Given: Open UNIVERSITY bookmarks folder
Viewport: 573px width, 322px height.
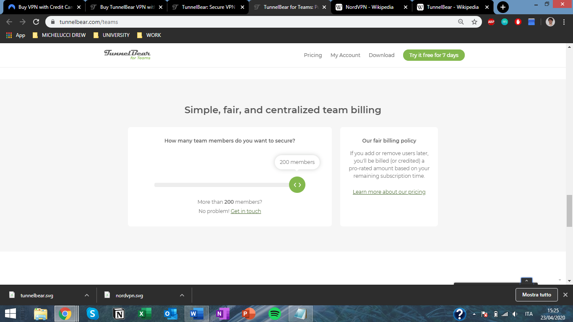Looking at the screenshot, I should (x=111, y=35).
